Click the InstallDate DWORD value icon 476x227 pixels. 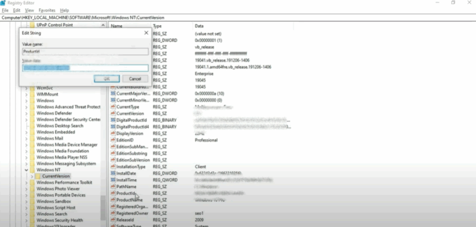tap(112, 173)
